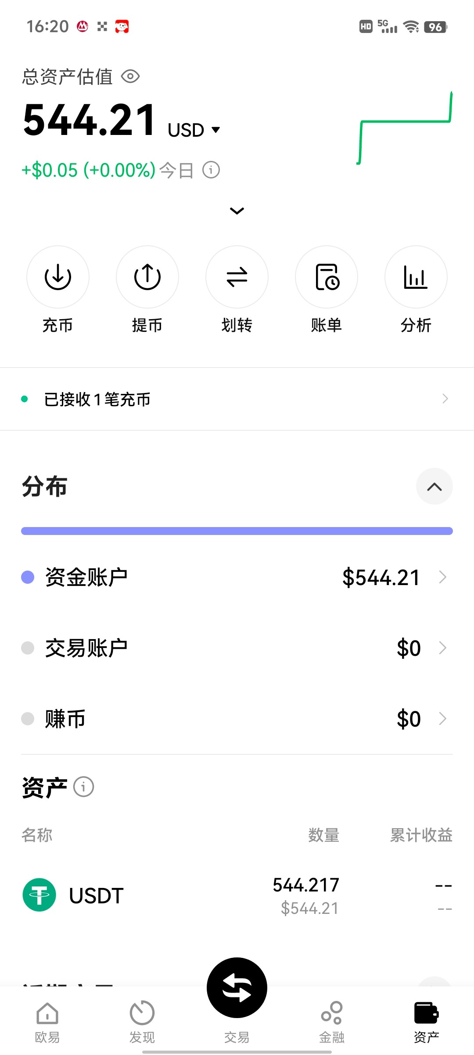The width and height of the screenshot is (474, 1055).
Task: Open the 交易账户 trading account row
Action: 237,648
